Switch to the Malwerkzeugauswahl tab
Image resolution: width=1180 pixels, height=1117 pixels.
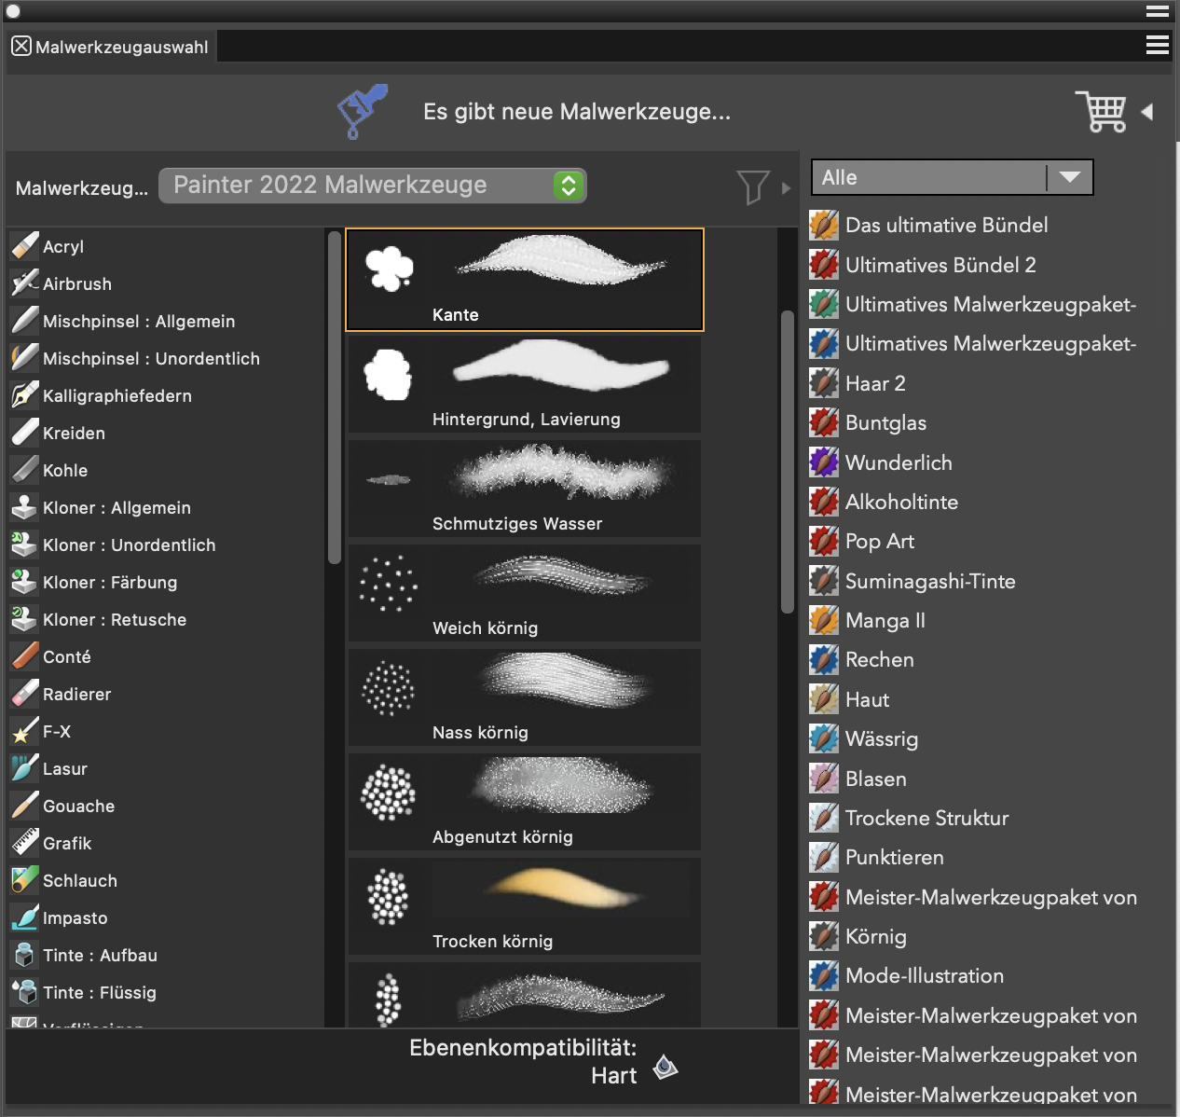121,47
